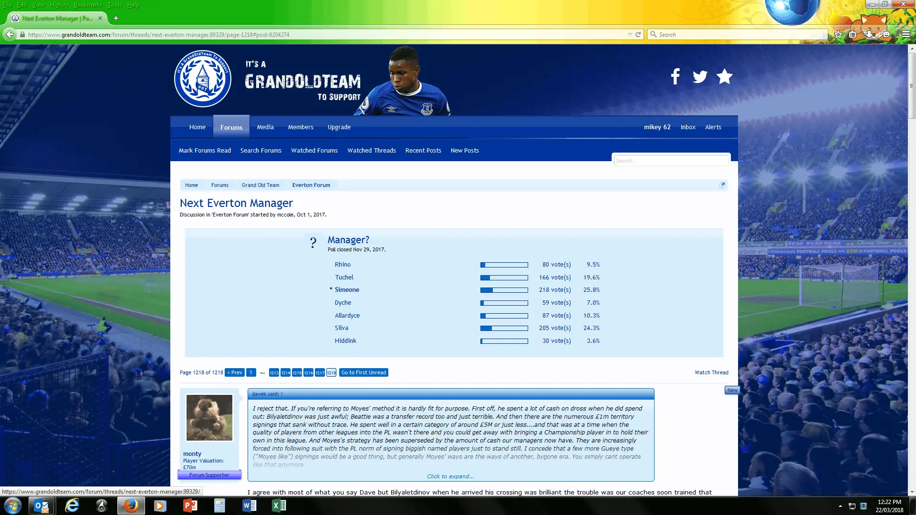Click the forum search input box
The width and height of the screenshot is (916, 515).
670,161
